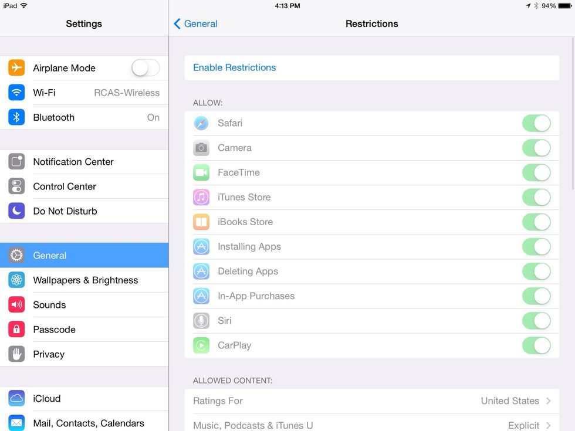This screenshot has width=575, height=431.
Task: Select the FaceTime icon
Action: point(201,172)
